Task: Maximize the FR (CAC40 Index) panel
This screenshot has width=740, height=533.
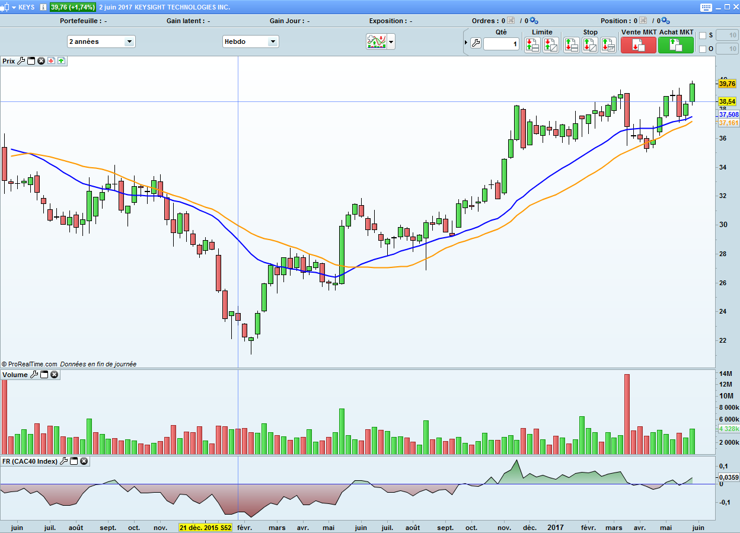Action: [x=74, y=461]
